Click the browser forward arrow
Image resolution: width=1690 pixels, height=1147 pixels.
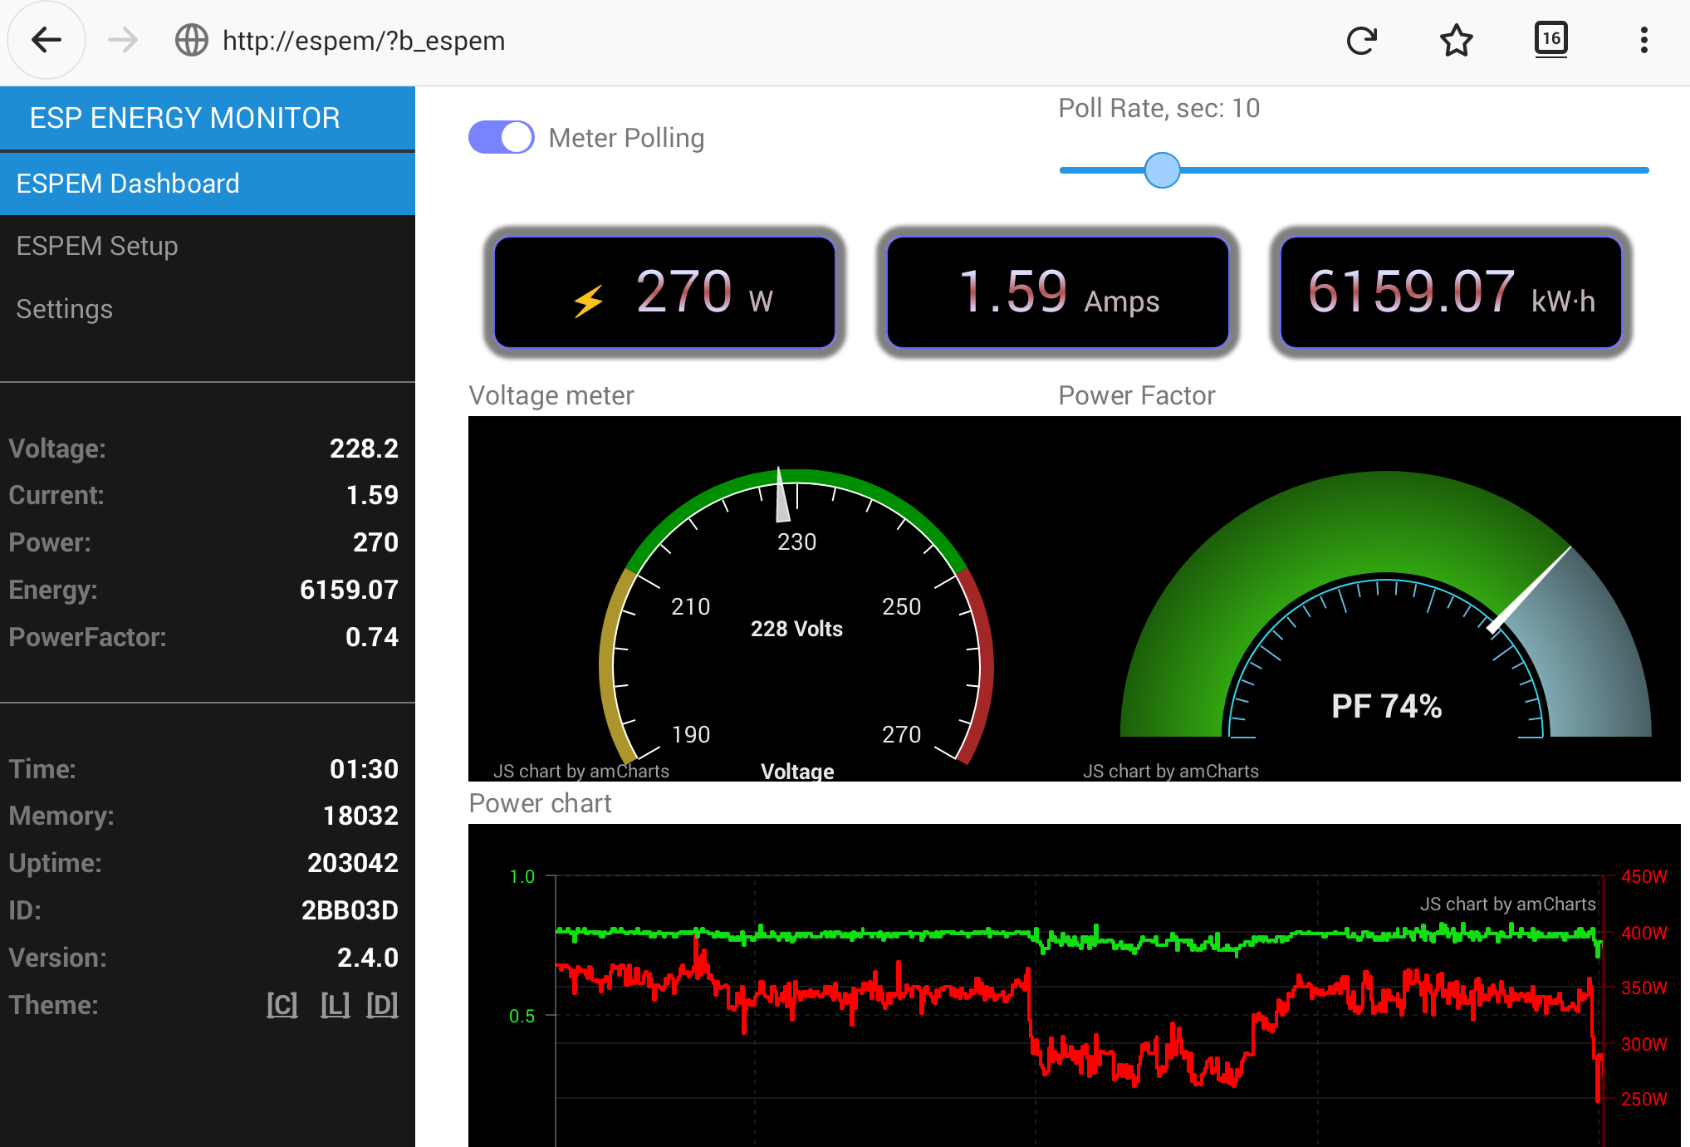pyautogui.click(x=123, y=40)
